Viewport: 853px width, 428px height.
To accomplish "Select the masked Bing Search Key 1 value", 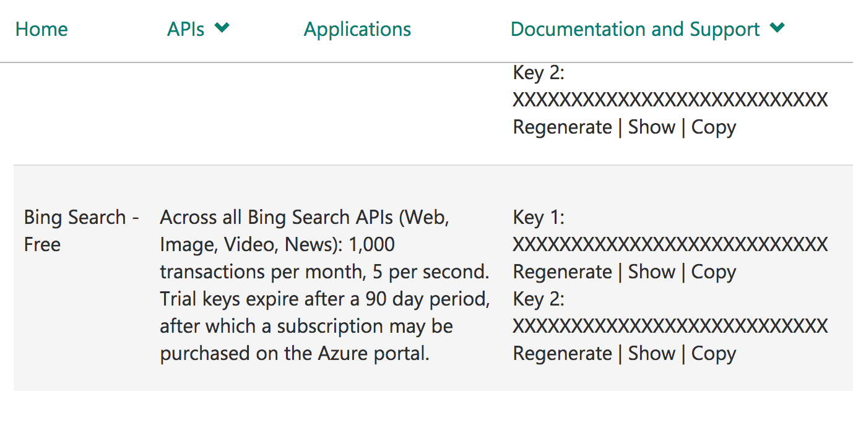I will tap(670, 245).
